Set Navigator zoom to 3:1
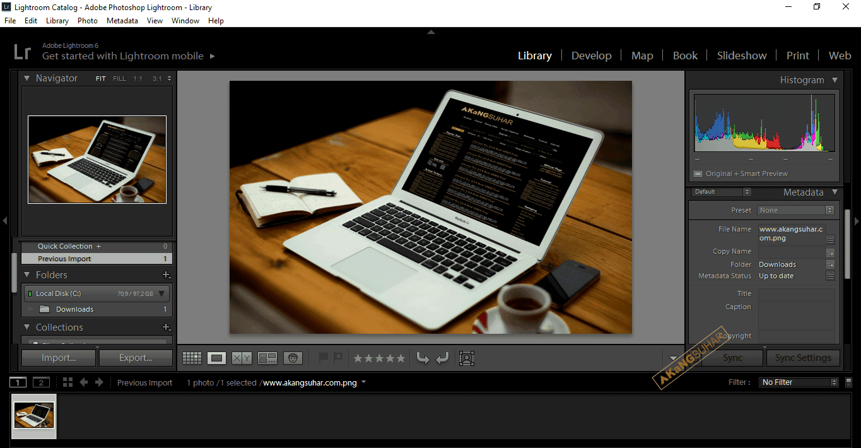The width and height of the screenshot is (861, 448). (157, 79)
